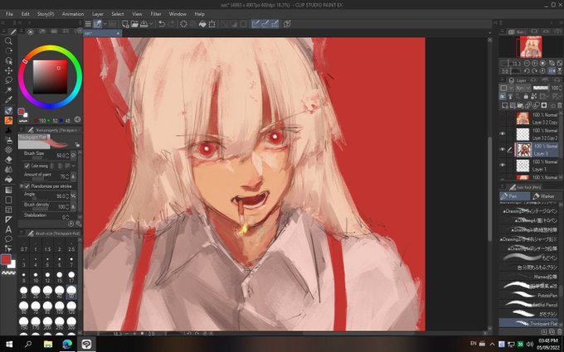Pick brush size preset 100

coord(60,307)
